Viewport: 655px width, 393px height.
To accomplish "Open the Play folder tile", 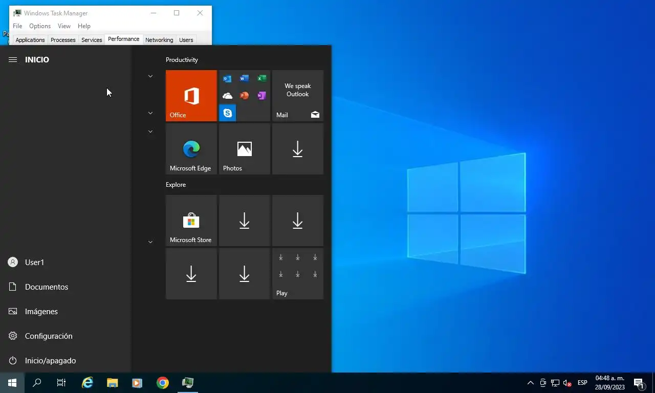I will (x=298, y=274).
